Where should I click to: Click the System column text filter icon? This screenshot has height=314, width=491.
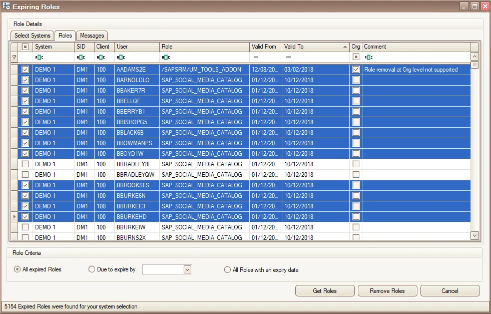39,58
